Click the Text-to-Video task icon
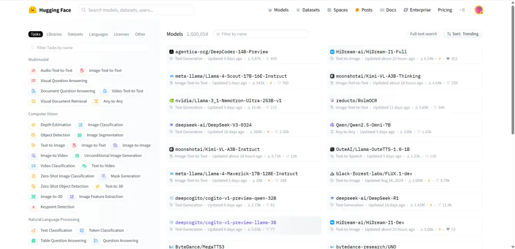Screen dimensions: 515x249 point(84,166)
